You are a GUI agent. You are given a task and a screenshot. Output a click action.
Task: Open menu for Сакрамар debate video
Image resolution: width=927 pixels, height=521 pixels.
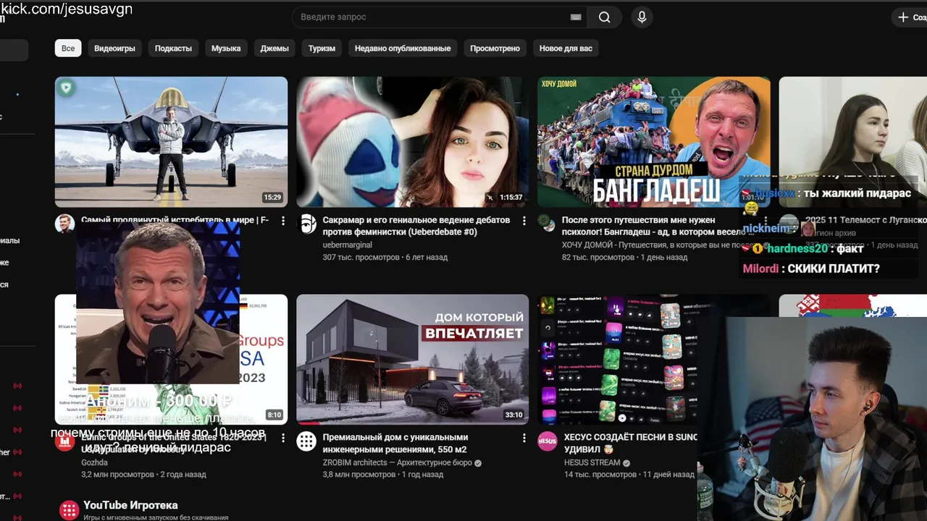point(524,221)
